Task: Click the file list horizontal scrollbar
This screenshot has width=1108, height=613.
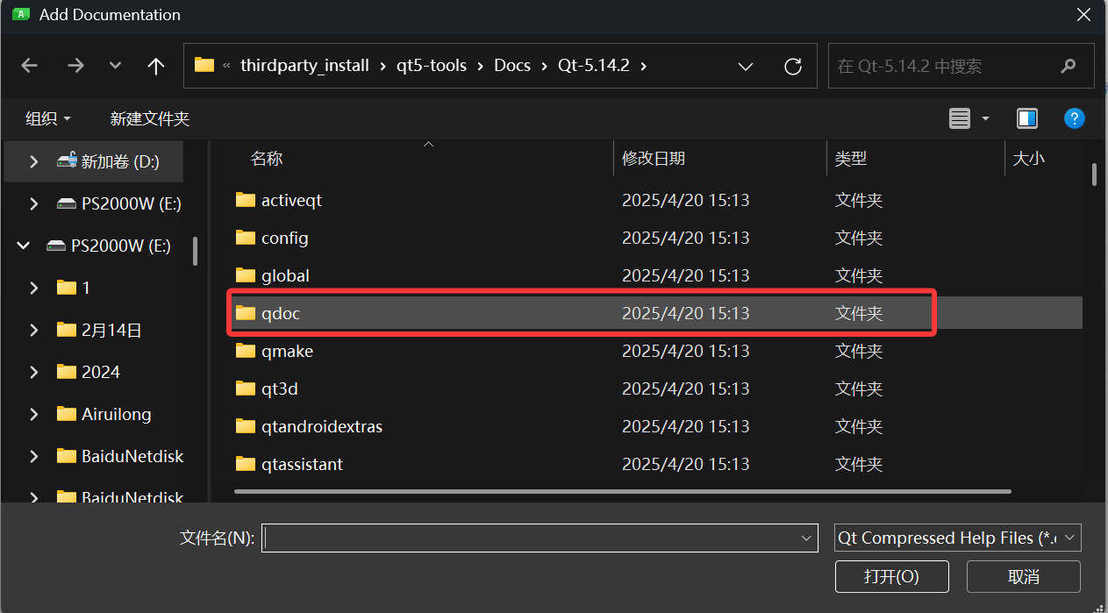Action: (623, 491)
